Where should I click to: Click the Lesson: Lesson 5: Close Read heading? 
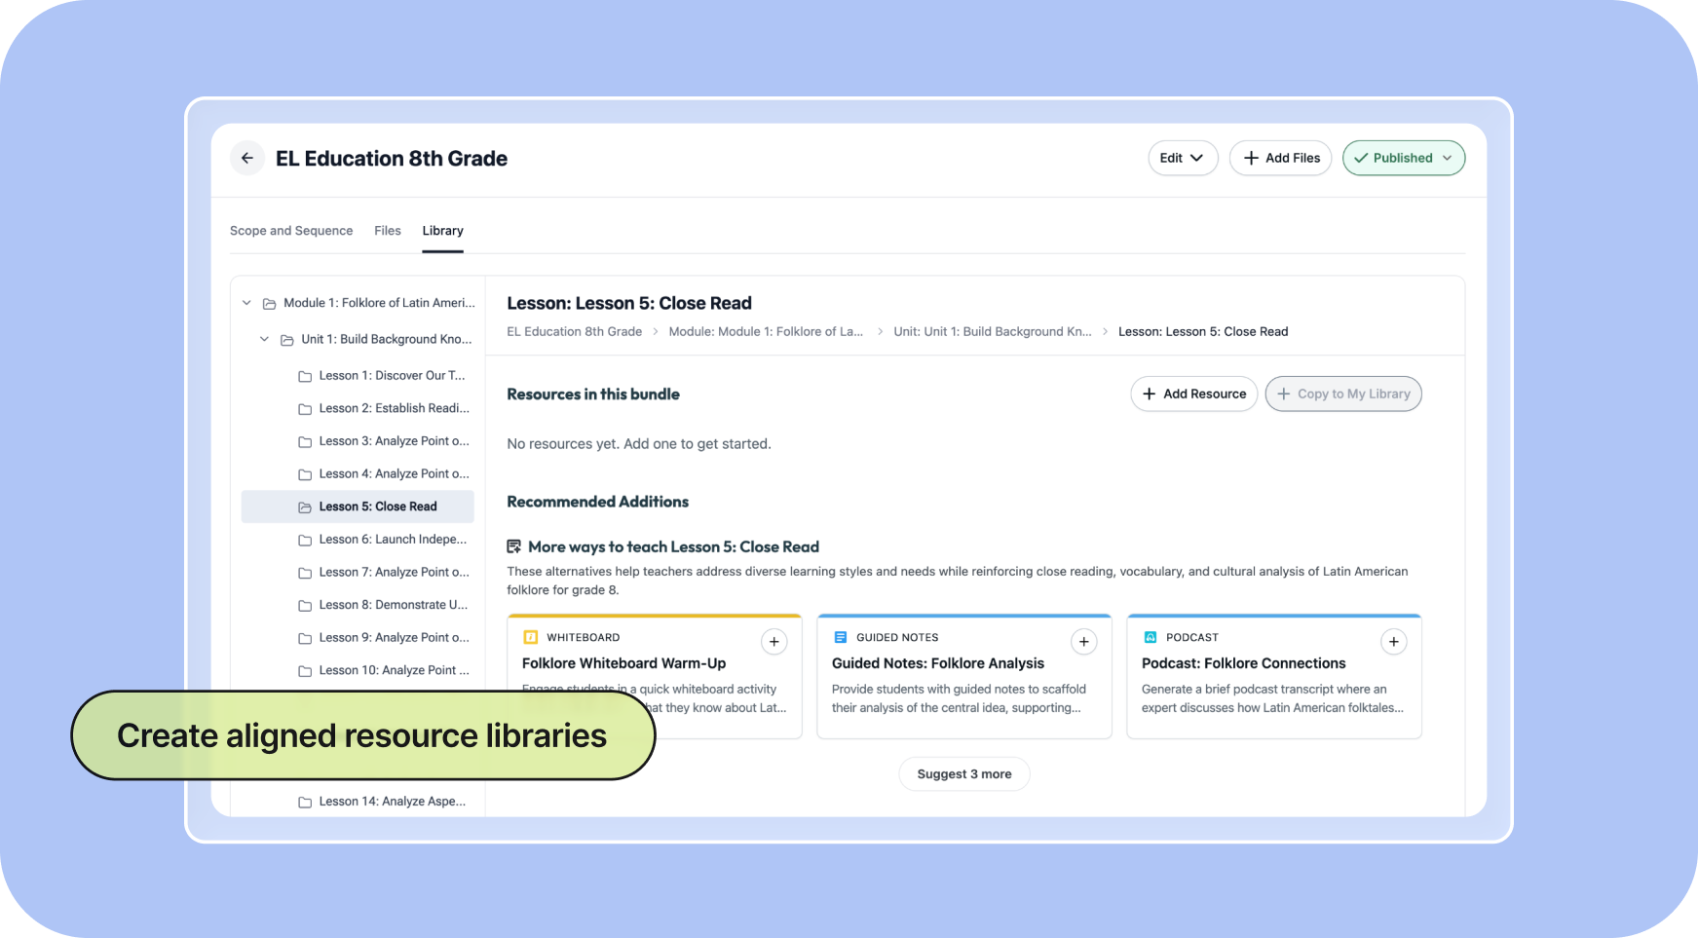(x=629, y=304)
